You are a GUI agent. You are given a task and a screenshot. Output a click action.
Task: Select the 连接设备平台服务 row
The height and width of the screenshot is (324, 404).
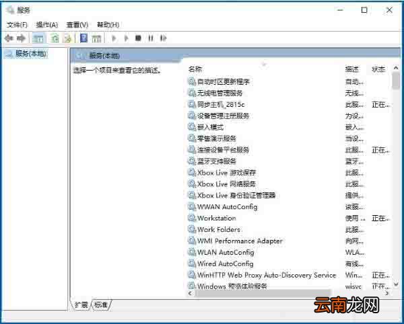(x=223, y=150)
